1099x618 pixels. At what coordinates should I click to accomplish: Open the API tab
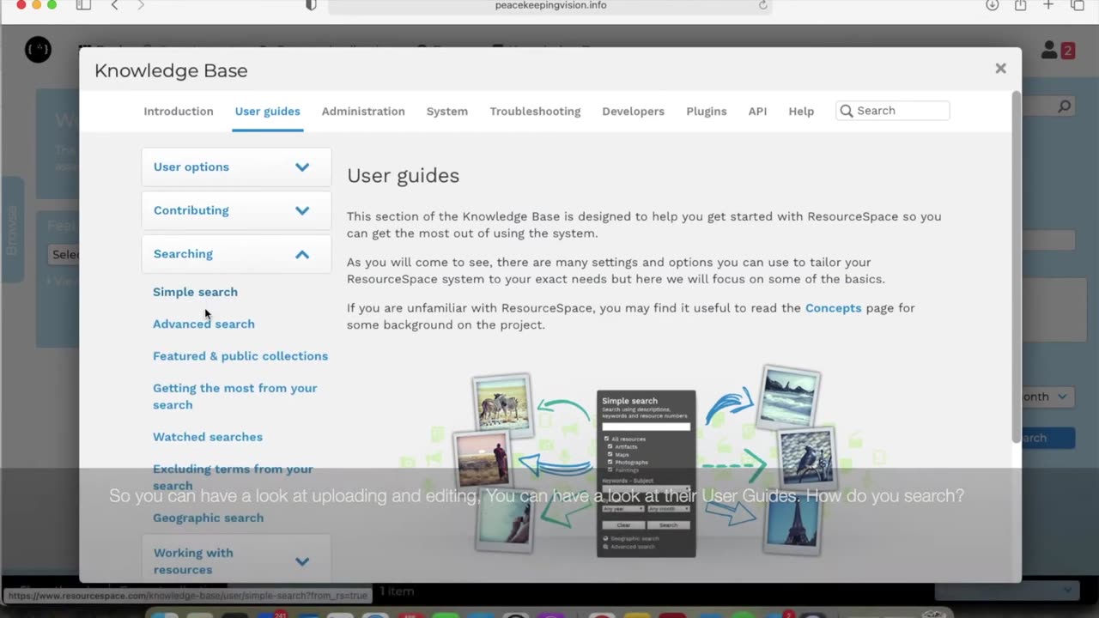click(757, 112)
